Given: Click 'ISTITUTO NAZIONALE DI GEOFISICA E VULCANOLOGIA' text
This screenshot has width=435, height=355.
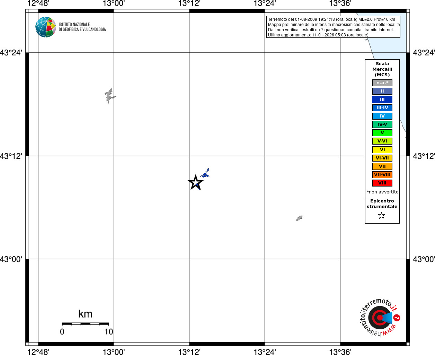Looking at the screenshot, I should point(82,27).
